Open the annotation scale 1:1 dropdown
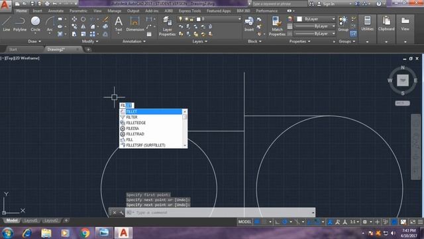The width and height of the screenshot is (424, 239). [x=355, y=222]
